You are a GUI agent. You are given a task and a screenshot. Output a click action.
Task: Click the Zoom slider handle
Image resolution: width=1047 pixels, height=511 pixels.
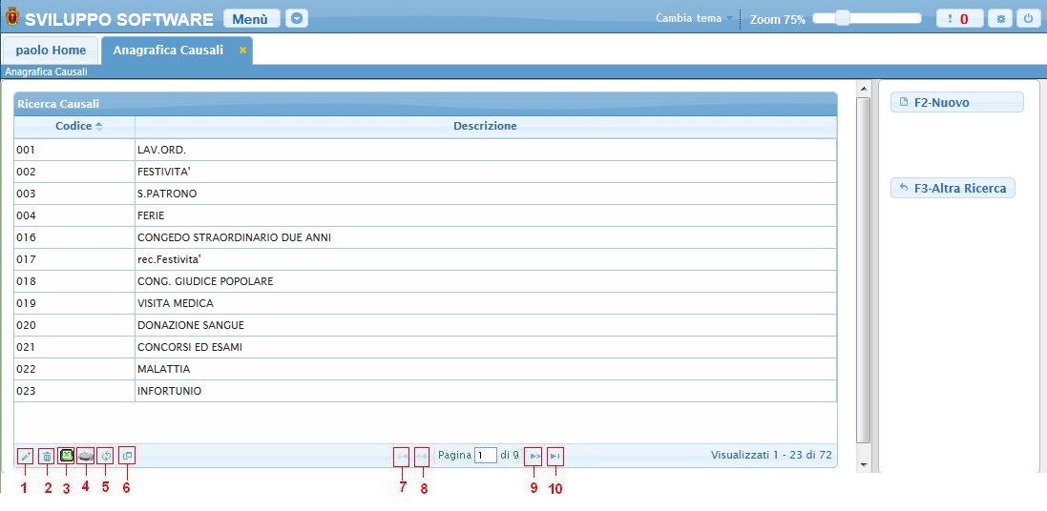(842, 18)
